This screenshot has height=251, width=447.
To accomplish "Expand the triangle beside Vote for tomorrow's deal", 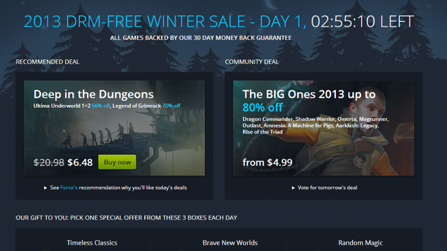I will coord(293,188).
